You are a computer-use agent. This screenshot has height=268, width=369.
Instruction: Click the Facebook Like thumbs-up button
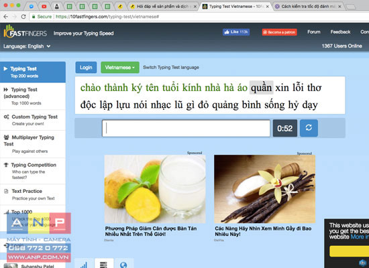236,32
